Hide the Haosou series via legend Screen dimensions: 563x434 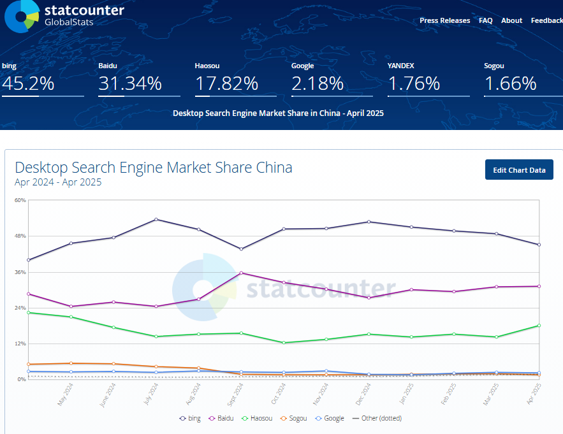257,418
